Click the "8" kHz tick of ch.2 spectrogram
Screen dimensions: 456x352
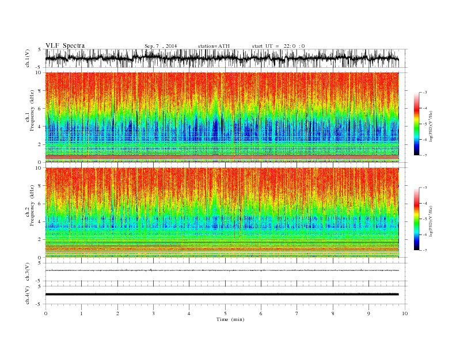(40, 186)
